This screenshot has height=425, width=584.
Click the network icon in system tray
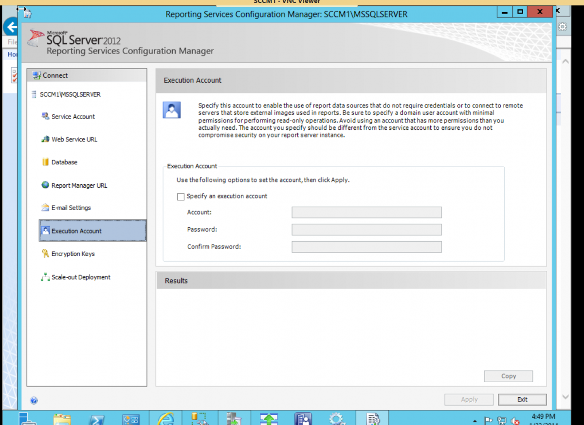tap(502, 420)
